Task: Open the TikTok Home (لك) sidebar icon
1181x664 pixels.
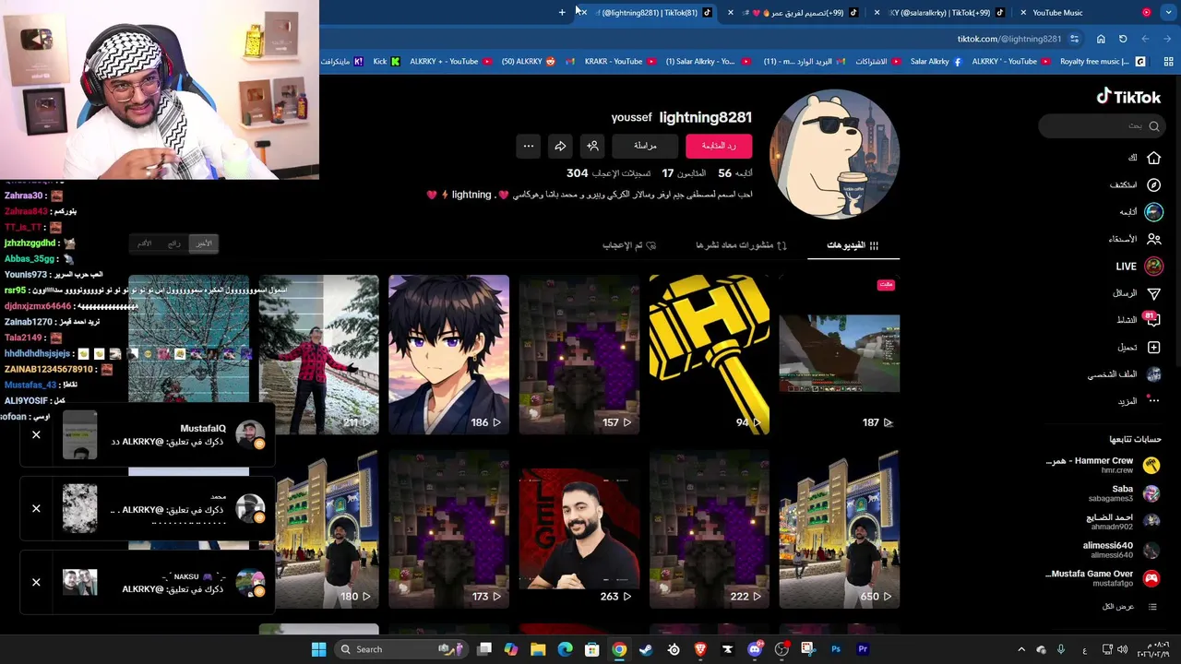Action: (x=1153, y=158)
